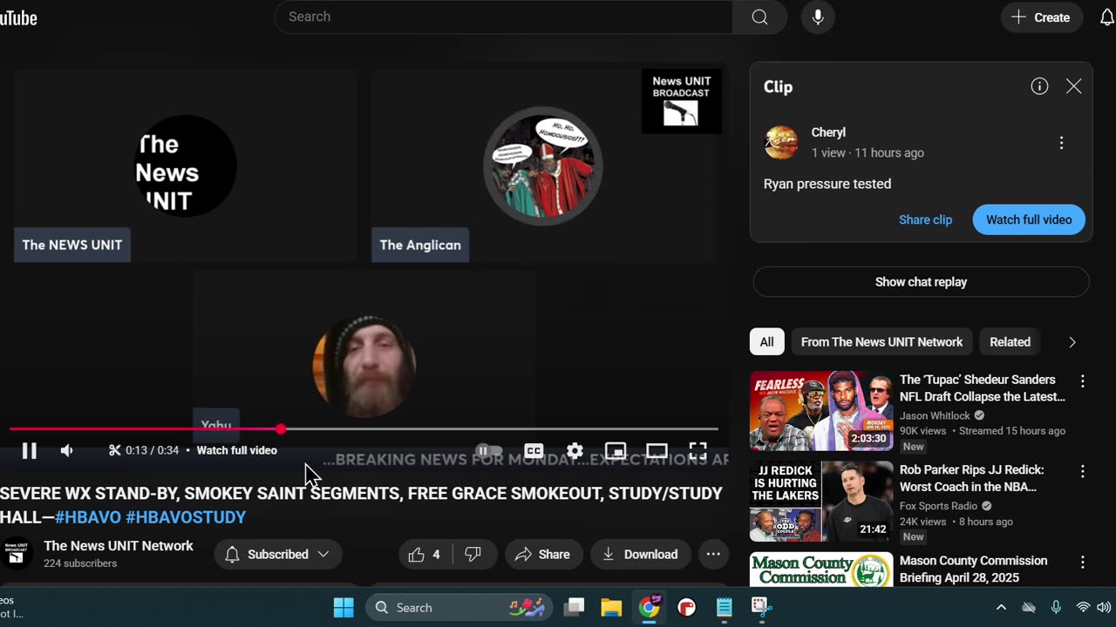Open more actions ellipsis below video
This screenshot has height=627, width=1116.
[713, 555]
